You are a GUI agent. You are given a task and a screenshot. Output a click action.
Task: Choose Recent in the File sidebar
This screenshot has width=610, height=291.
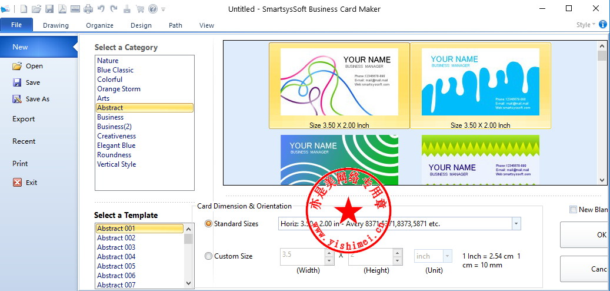[24, 141]
